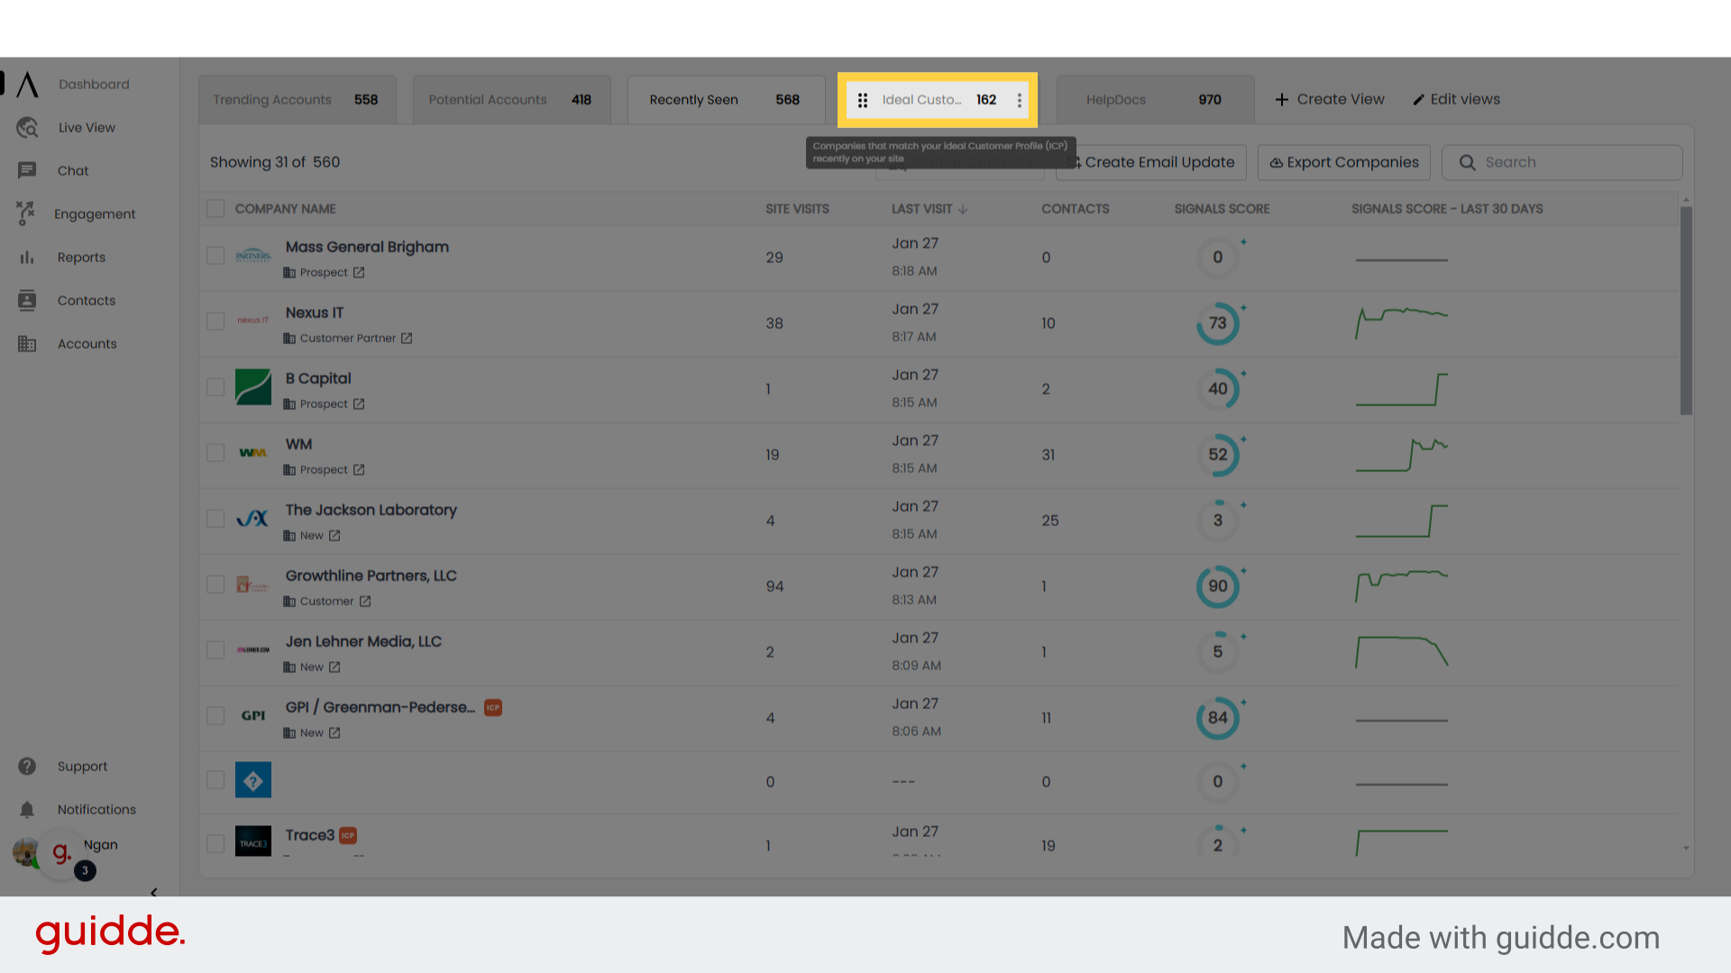The image size is (1731, 973).
Task: Open the Ngan user profile avatar
Action: pos(26,851)
